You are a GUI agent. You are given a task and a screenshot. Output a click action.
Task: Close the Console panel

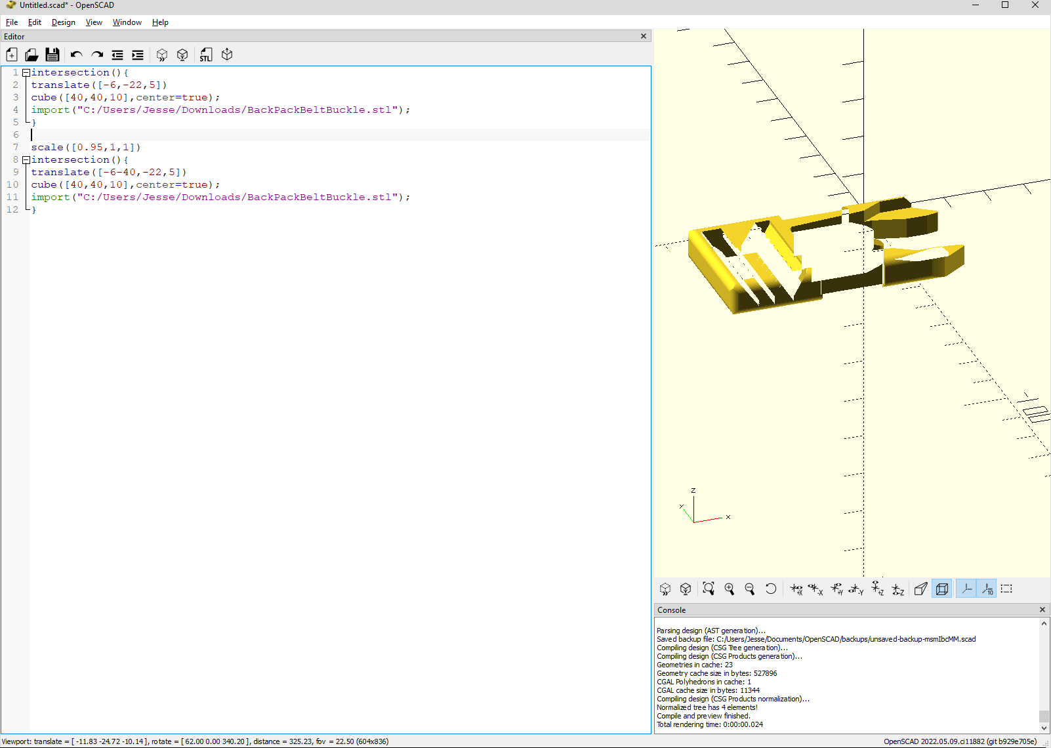point(1042,610)
